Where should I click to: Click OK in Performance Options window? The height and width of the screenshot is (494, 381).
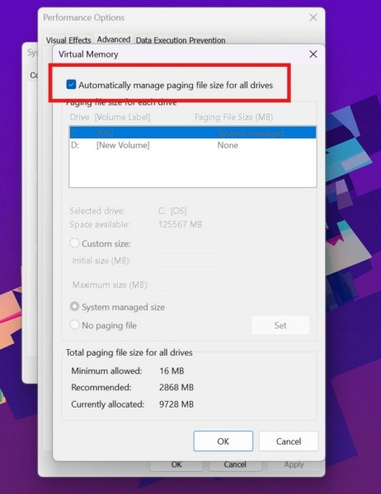[176, 465]
